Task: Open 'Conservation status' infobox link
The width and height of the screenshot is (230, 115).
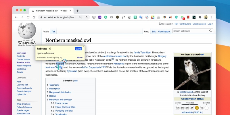Action: (192, 99)
